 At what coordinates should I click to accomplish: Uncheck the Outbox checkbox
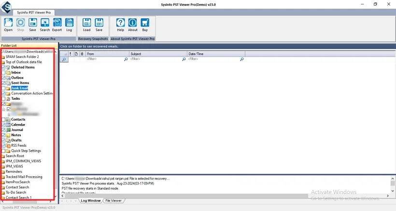click(3, 78)
